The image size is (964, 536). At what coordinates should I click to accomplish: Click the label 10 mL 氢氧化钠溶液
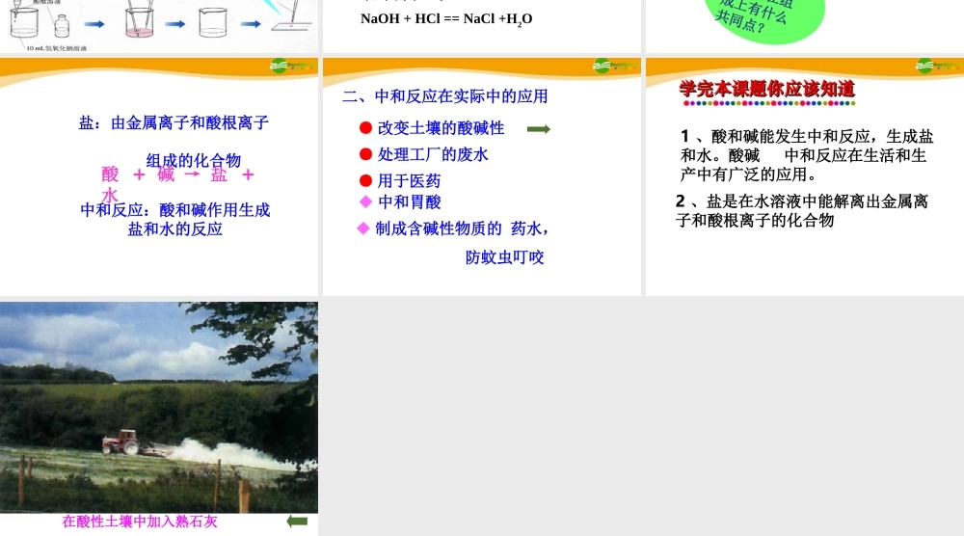click(x=57, y=48)
